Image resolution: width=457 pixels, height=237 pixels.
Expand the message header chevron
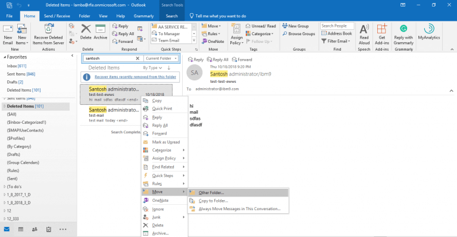click(451, 91)
